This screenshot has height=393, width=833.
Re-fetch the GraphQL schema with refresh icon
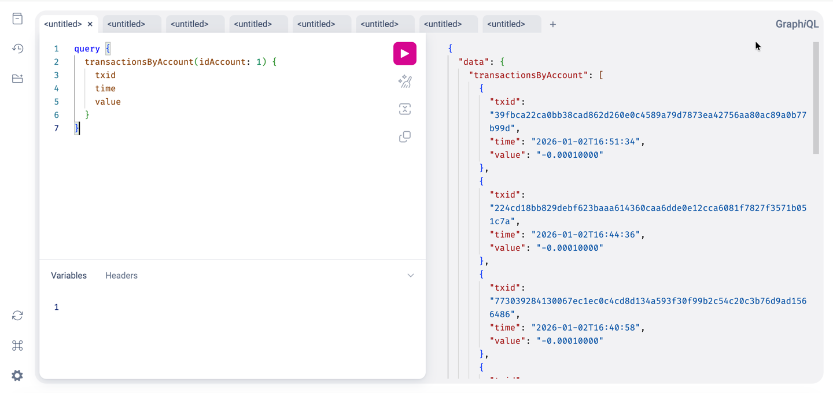17,315
